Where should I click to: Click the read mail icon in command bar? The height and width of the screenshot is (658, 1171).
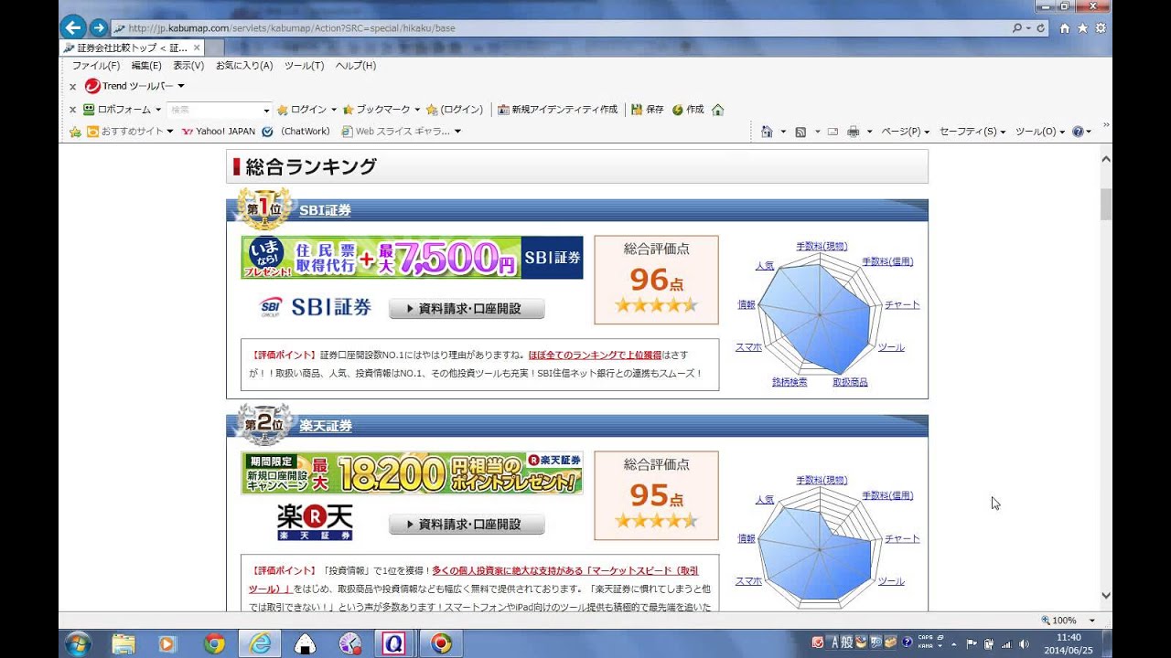[x=833, y=132]
